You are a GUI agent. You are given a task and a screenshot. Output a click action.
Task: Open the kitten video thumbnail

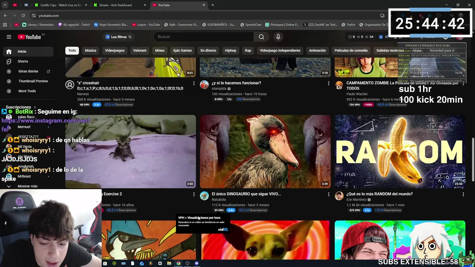pyautogui.click(x=131, y=151)
